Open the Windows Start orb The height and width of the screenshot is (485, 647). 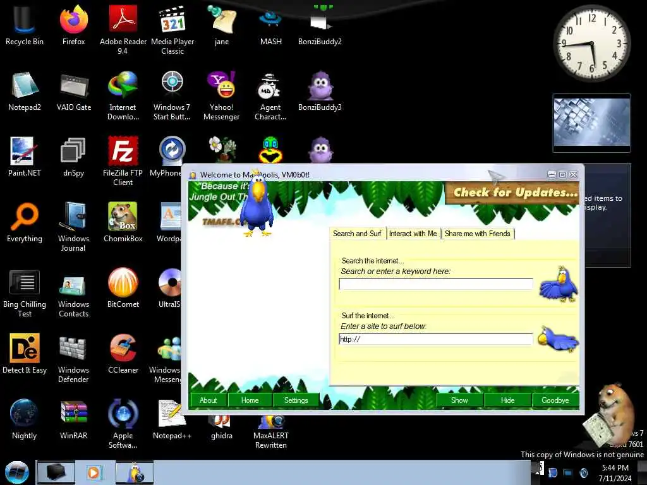click(16, 472)
